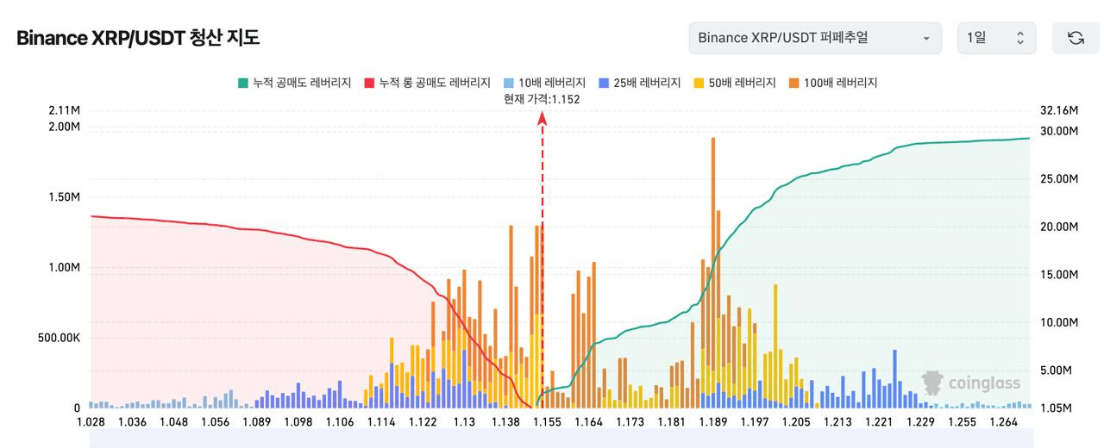Click the 2.11M left axis label

click(65, 111)
